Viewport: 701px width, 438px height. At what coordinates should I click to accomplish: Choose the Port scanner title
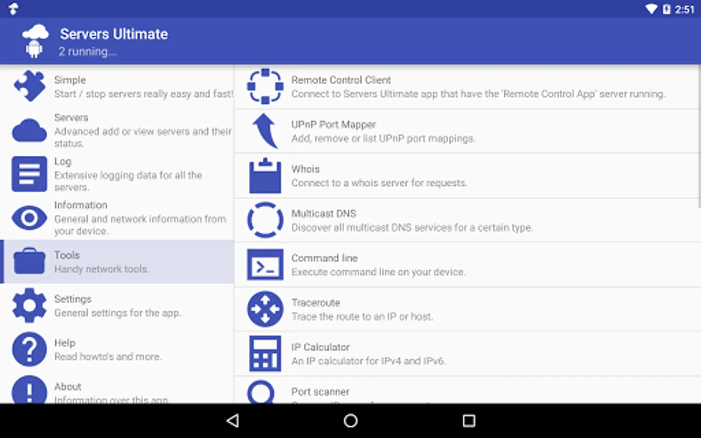point(320,392)
